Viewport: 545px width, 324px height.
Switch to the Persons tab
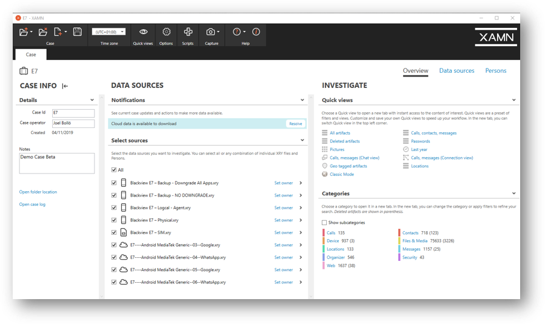tap(495, 71)
